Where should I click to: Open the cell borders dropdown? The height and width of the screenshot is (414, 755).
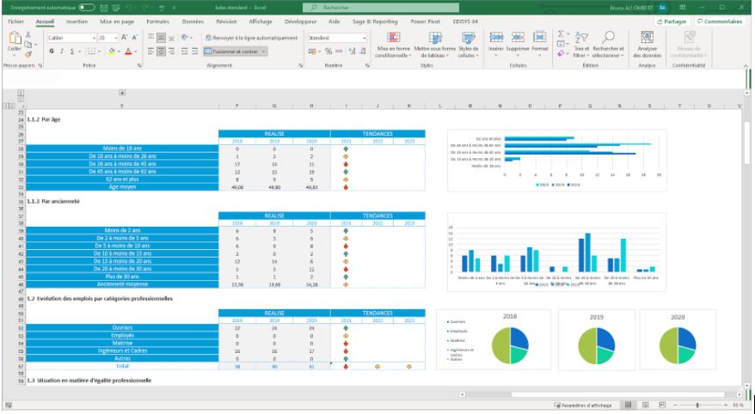click(x=99, y=52)
